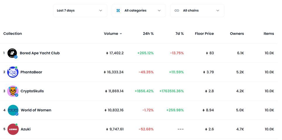The width and height of the screenshot is (282, 140).
Task: Open the PhantaBear collection avatar
Action: (13, 72)
